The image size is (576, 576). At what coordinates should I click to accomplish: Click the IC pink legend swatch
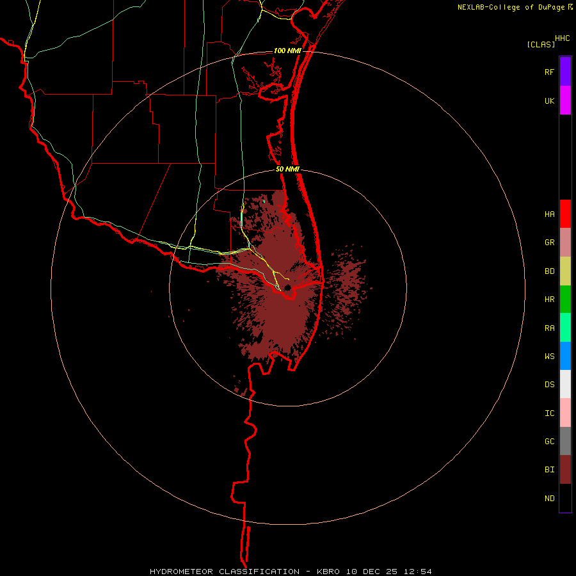[x=565, y=413]
